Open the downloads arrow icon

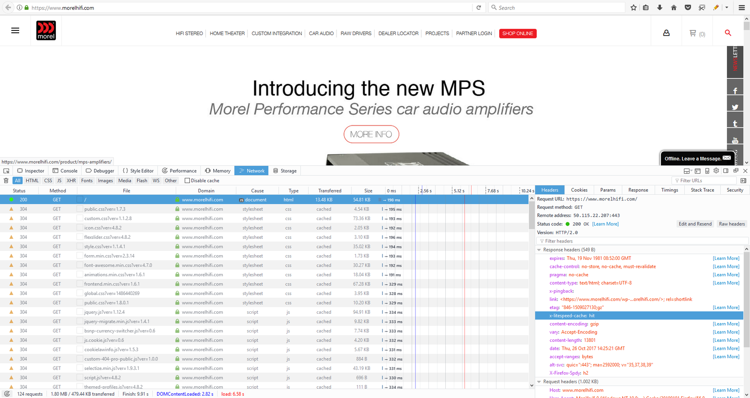coord(660,7)
